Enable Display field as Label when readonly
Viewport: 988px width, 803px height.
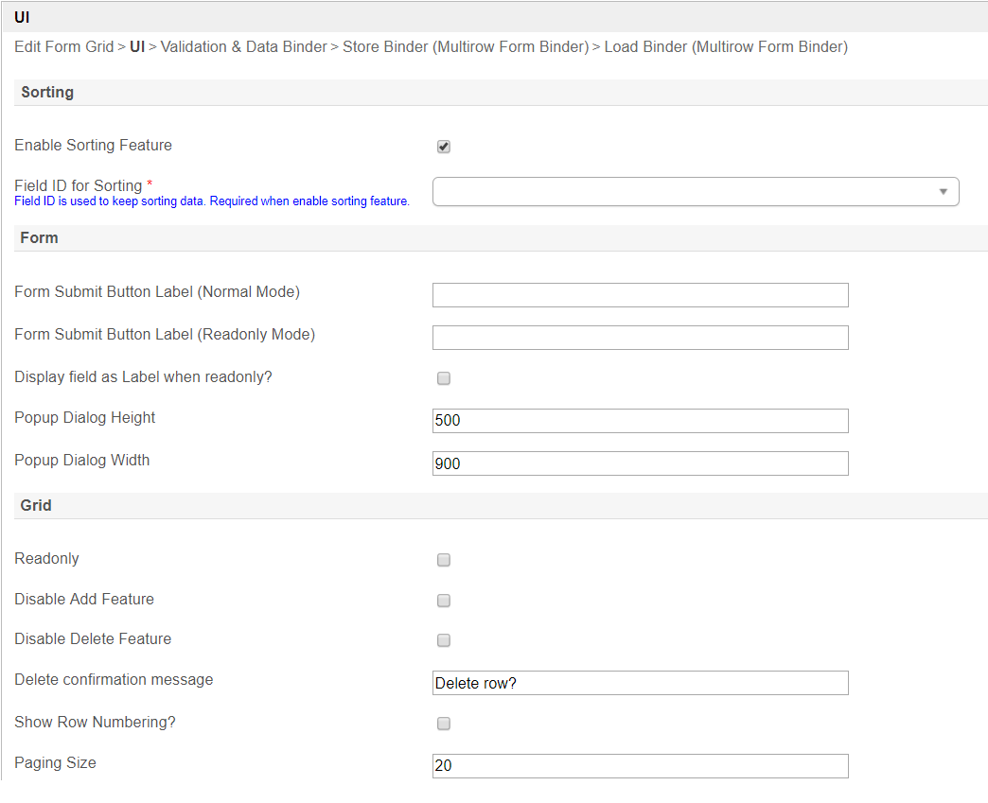tap(444, 378)
